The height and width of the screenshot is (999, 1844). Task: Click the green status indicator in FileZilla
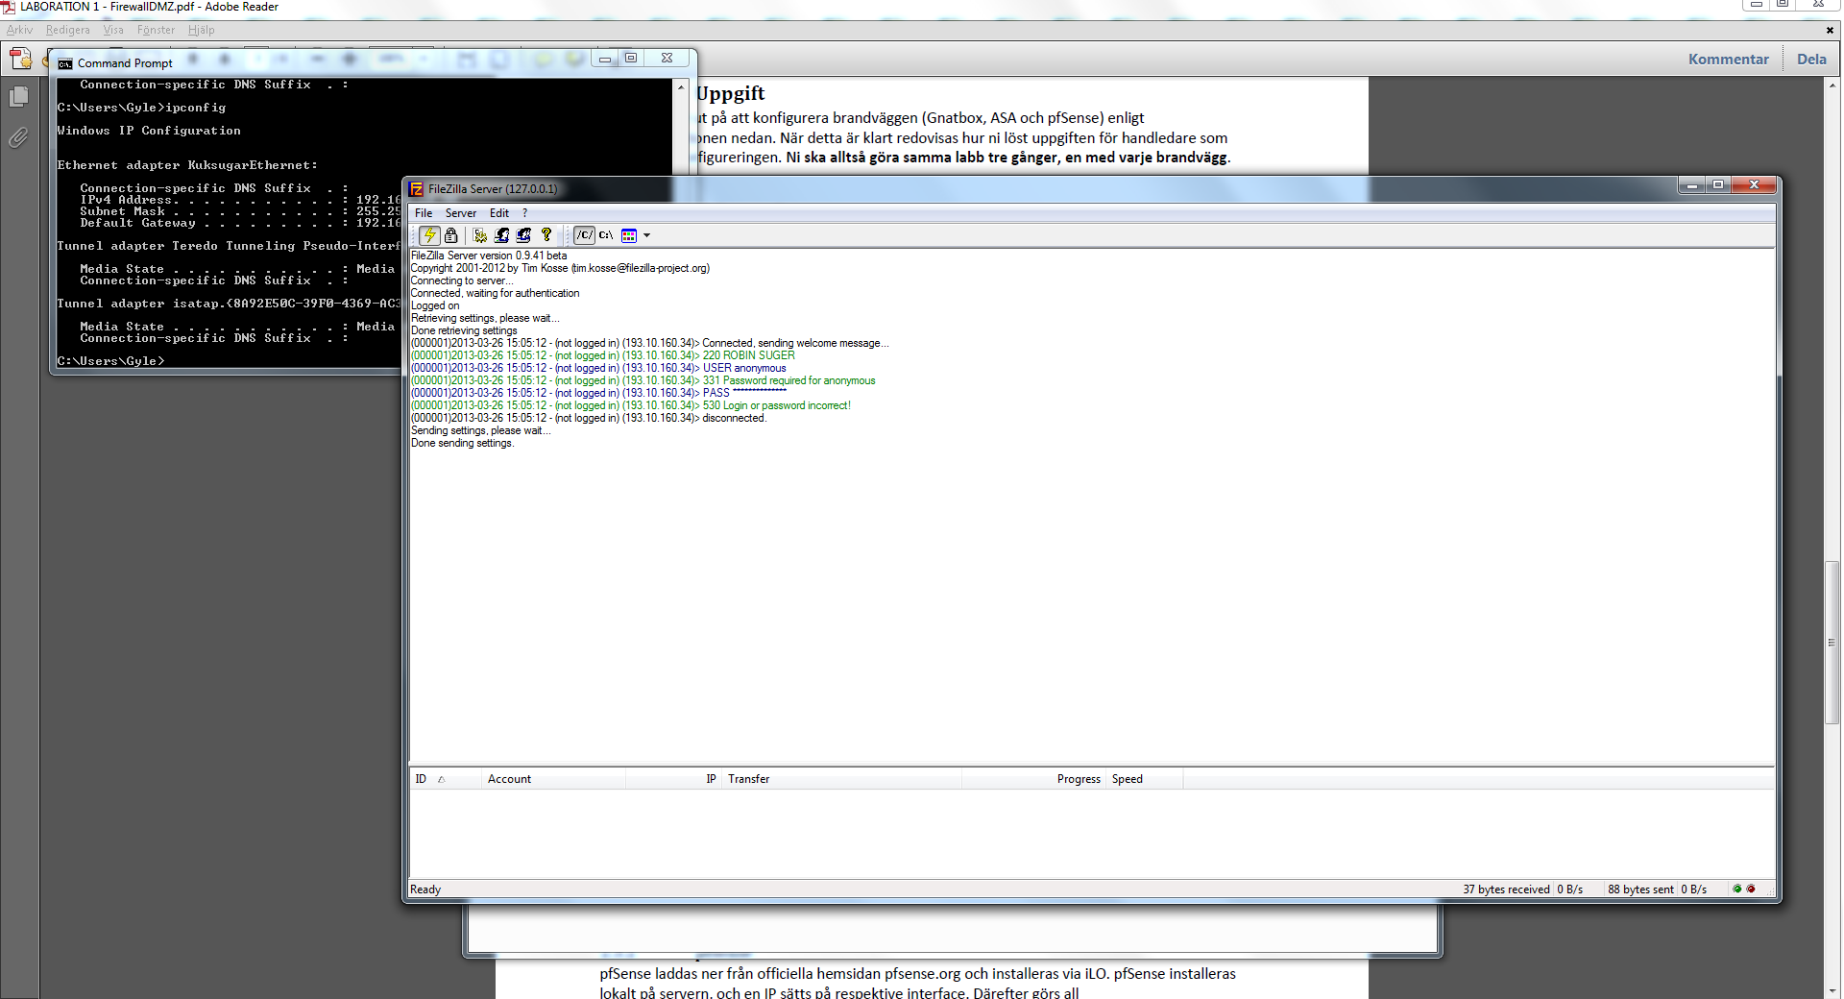pos(1736,889)
